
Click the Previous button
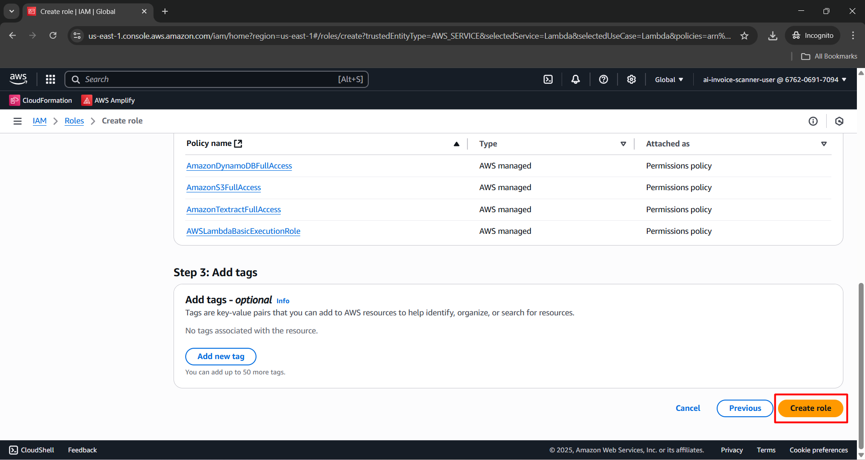click(x=745, y=408)
